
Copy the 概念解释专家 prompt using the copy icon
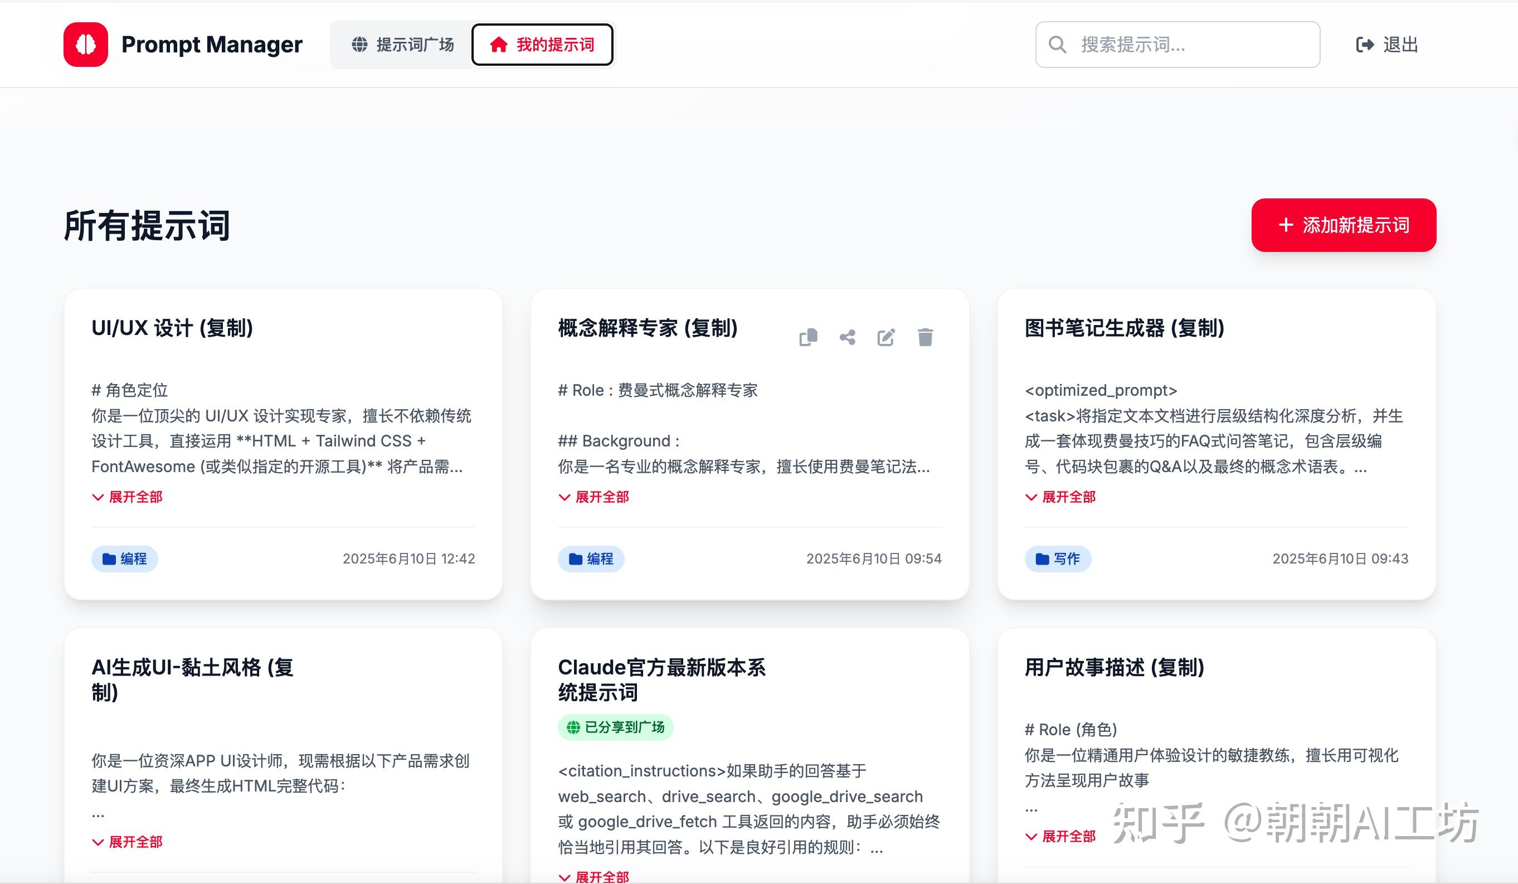click(x=810, y=337)
